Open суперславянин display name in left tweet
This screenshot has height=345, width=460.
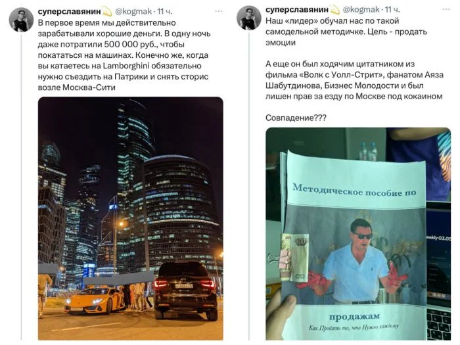click(69, 12)
